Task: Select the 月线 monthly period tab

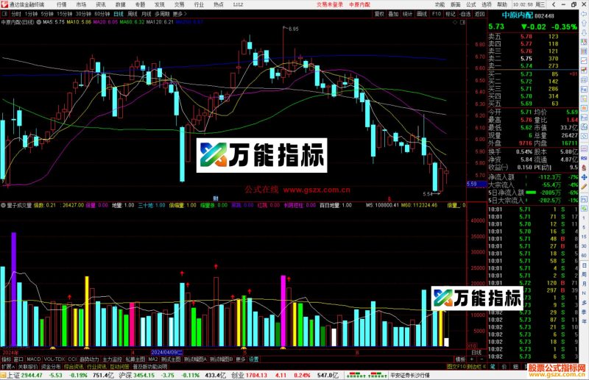Action: click(x=146, y=14)
